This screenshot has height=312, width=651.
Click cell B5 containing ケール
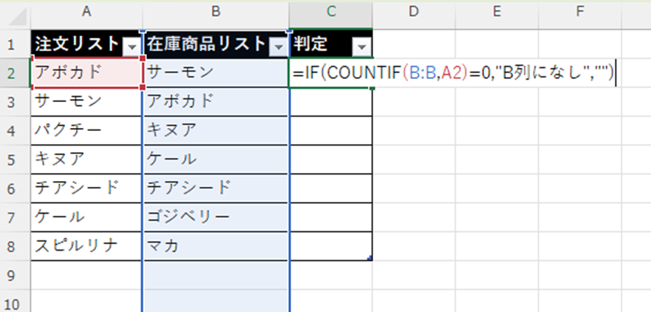coord(216,159)
